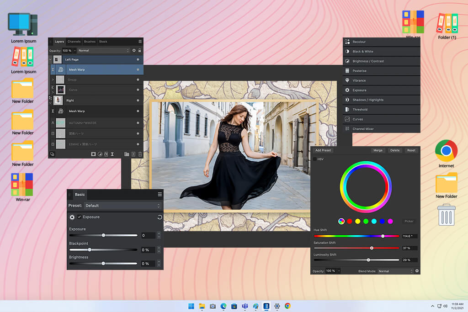
Task: Click the Mask Layer icon in Layers footer
Action: coord(93,154)
